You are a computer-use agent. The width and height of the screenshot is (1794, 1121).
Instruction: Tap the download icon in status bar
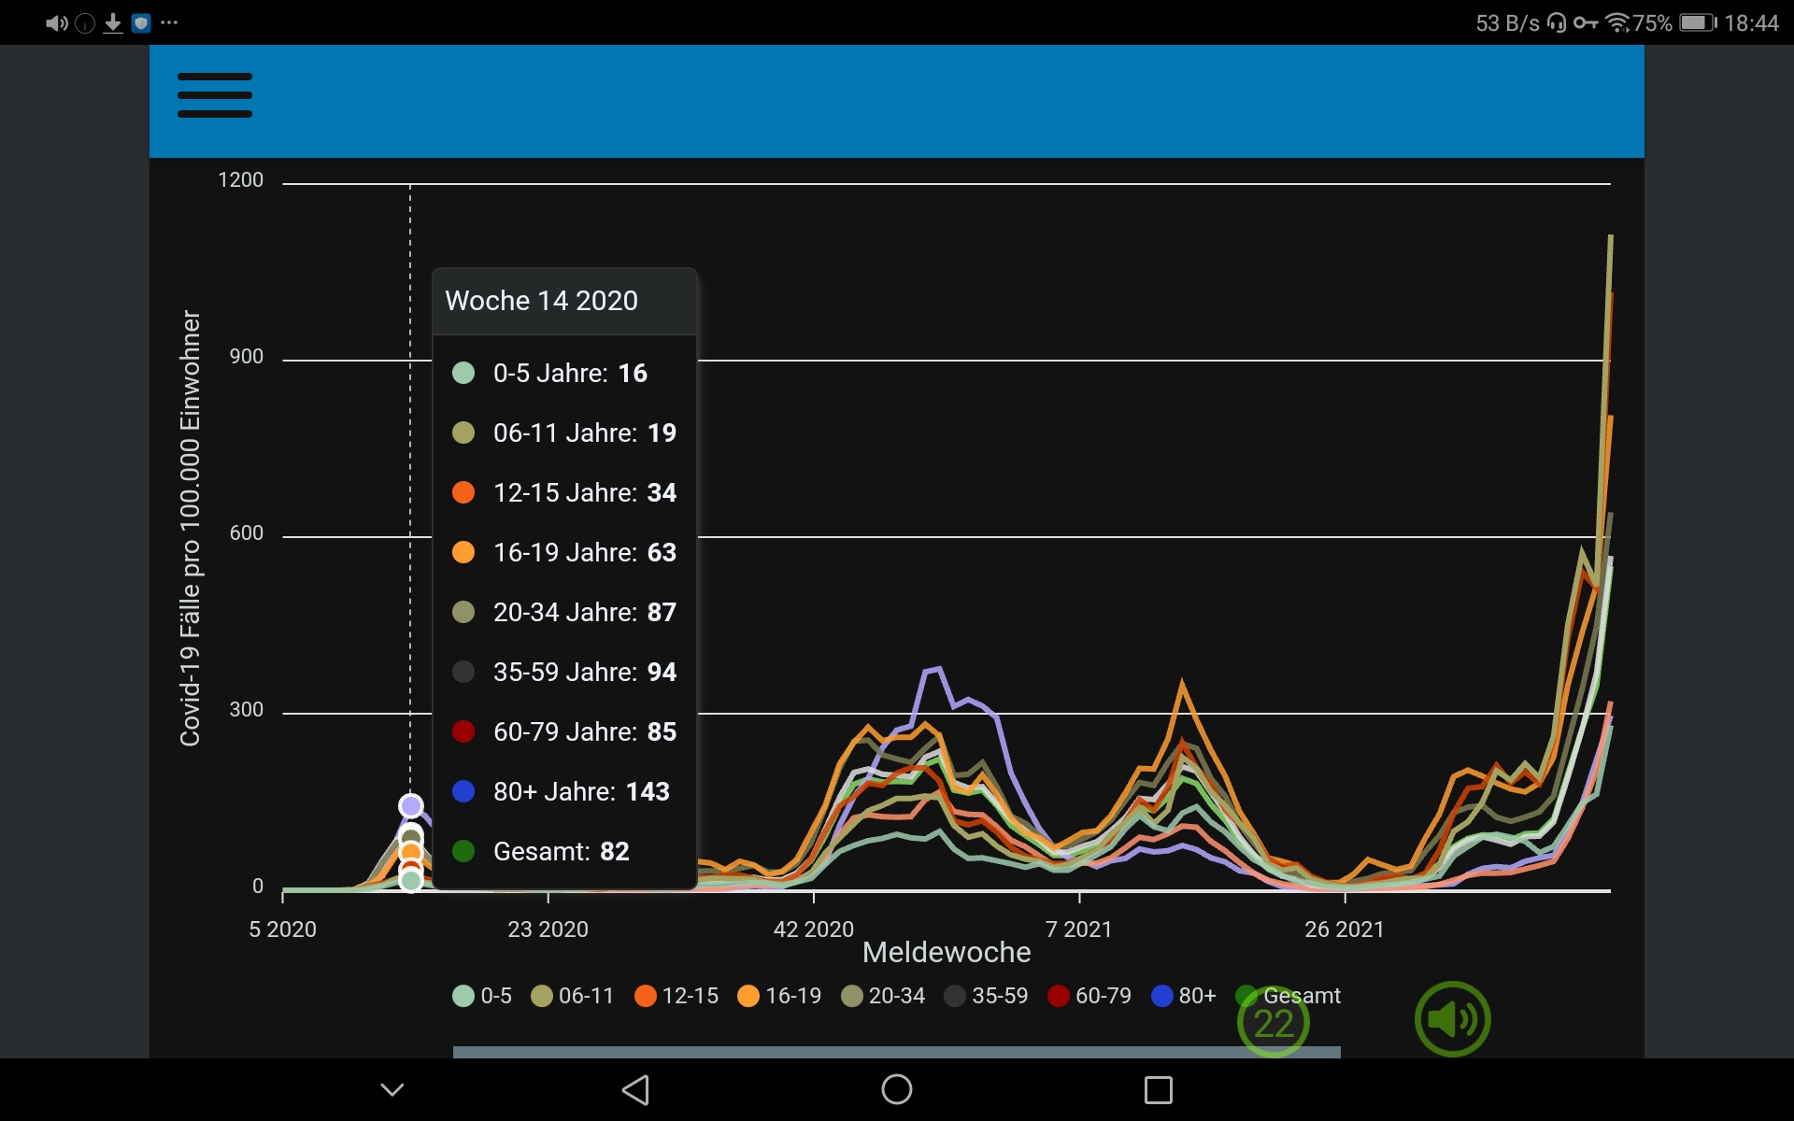point(113,23)
